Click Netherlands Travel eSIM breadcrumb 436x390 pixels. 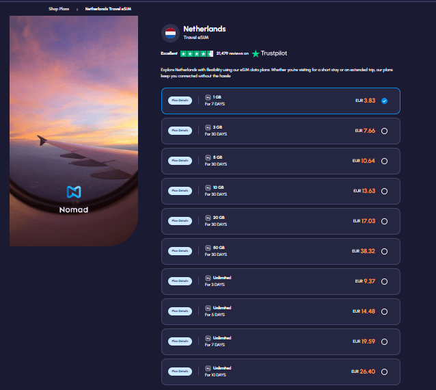[x=108, y=9]
